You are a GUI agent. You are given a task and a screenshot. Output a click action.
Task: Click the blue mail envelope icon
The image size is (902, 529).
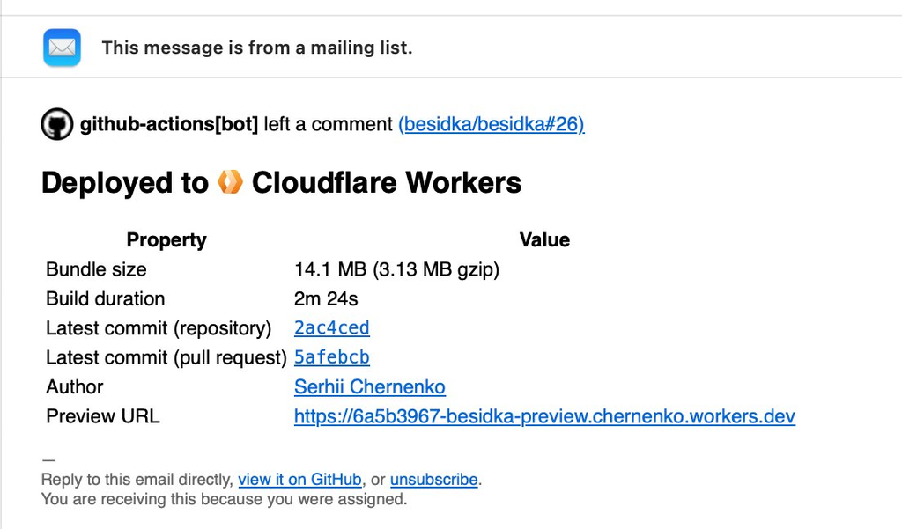tap(63, 48)
